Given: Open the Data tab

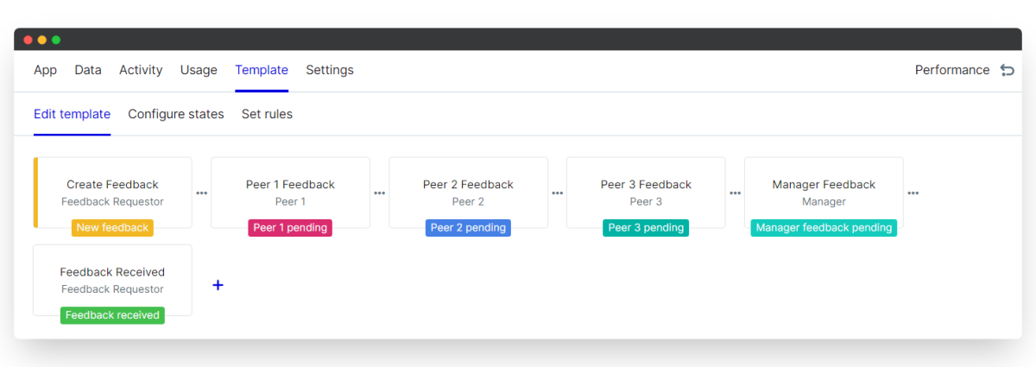Looking at the screenshot, I should point(87,70).
